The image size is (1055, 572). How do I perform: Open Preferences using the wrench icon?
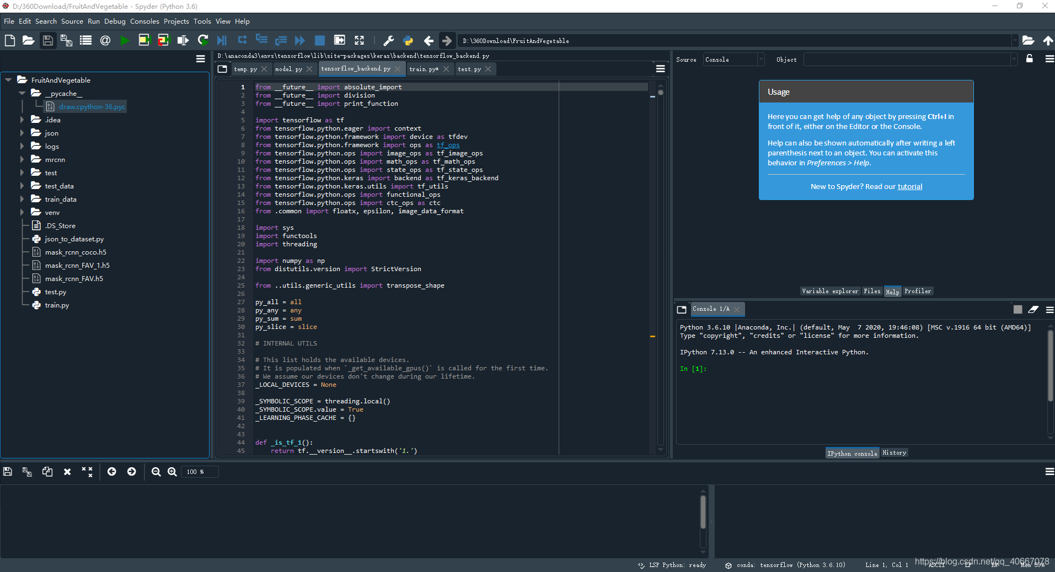click(x=388, y=40)
